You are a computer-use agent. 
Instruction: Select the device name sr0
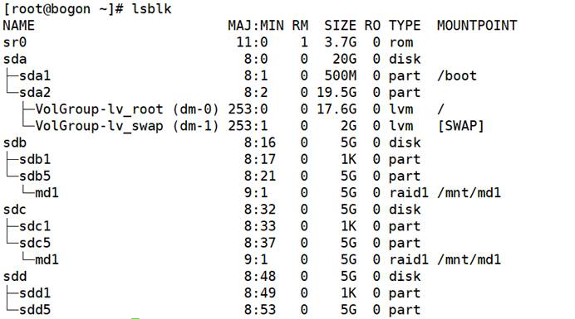tap(15, 42)
